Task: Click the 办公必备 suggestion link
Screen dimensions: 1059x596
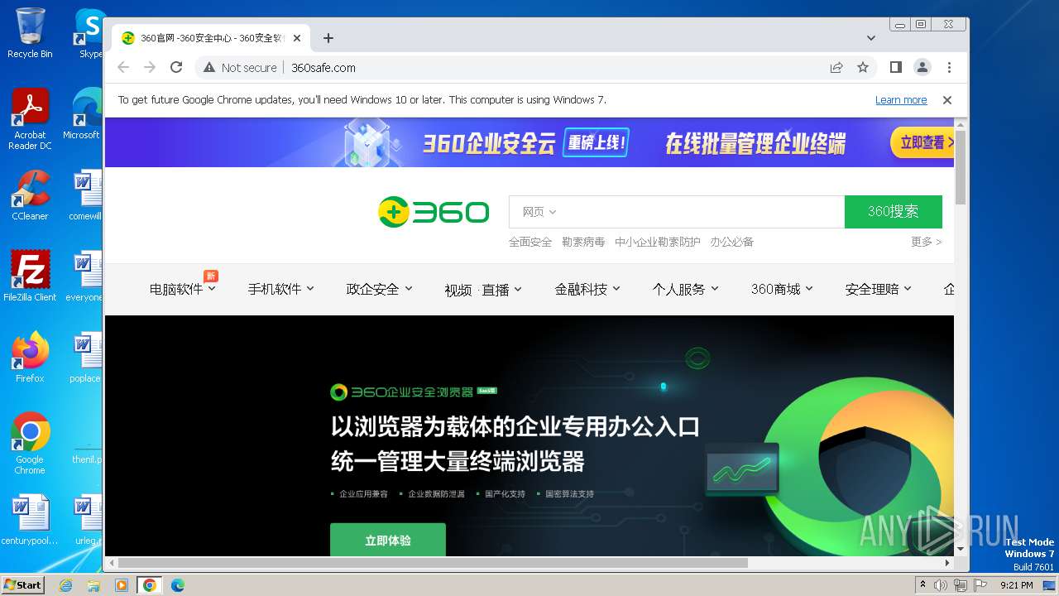Action: tap(731, 242)
